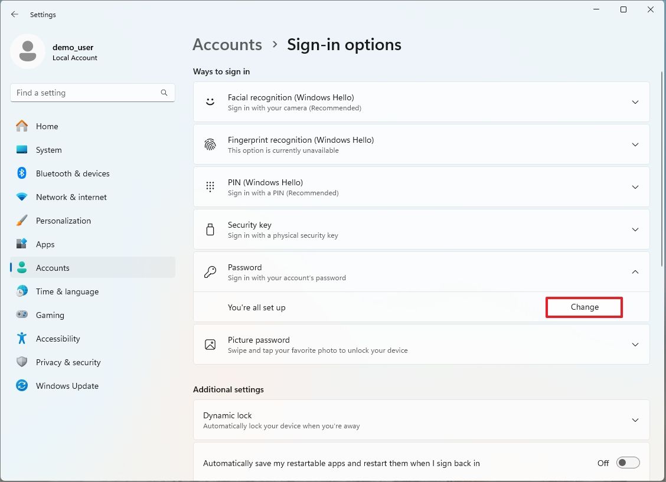The image size is (666, 482).
Task: Open Personalization using its paintbrush icon
Action: (22, 221)
